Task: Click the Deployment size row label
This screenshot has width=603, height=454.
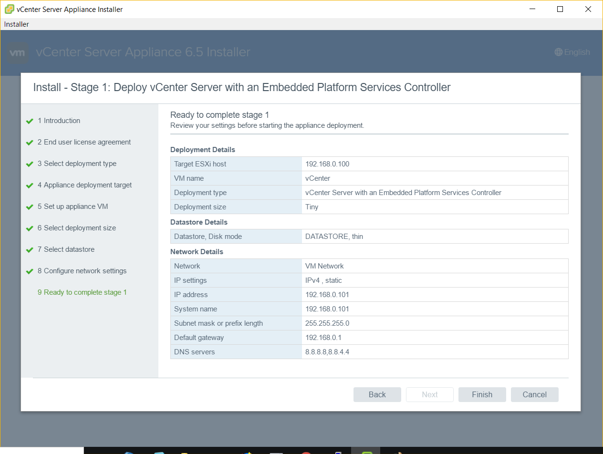Action: coord(200,207)
